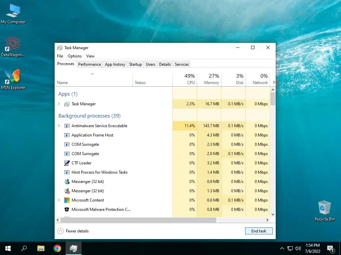Click the Task Manager app row icon
This screenshot has width=341, height=255.
point(67,104)
